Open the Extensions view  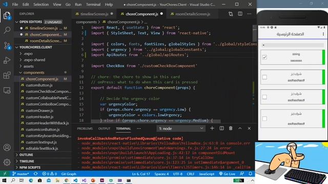[7, 75]
